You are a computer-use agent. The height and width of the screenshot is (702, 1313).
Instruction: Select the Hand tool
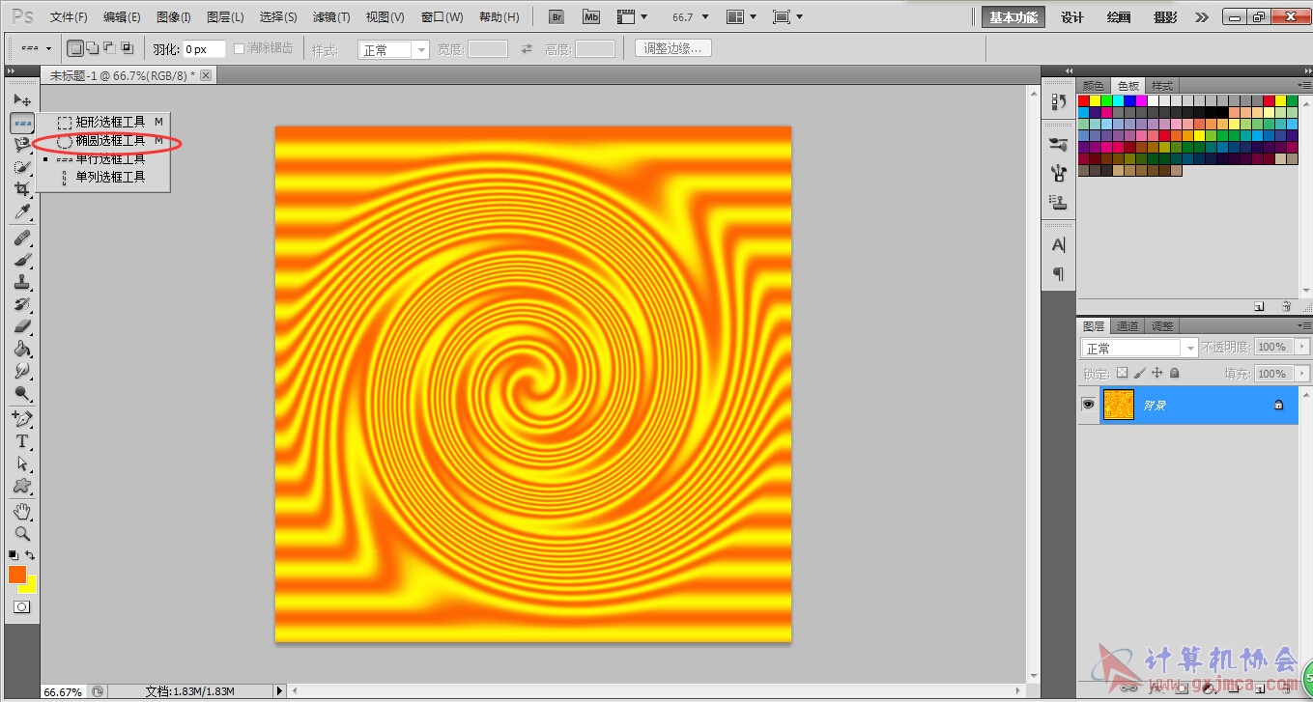(x=22, y=511)
